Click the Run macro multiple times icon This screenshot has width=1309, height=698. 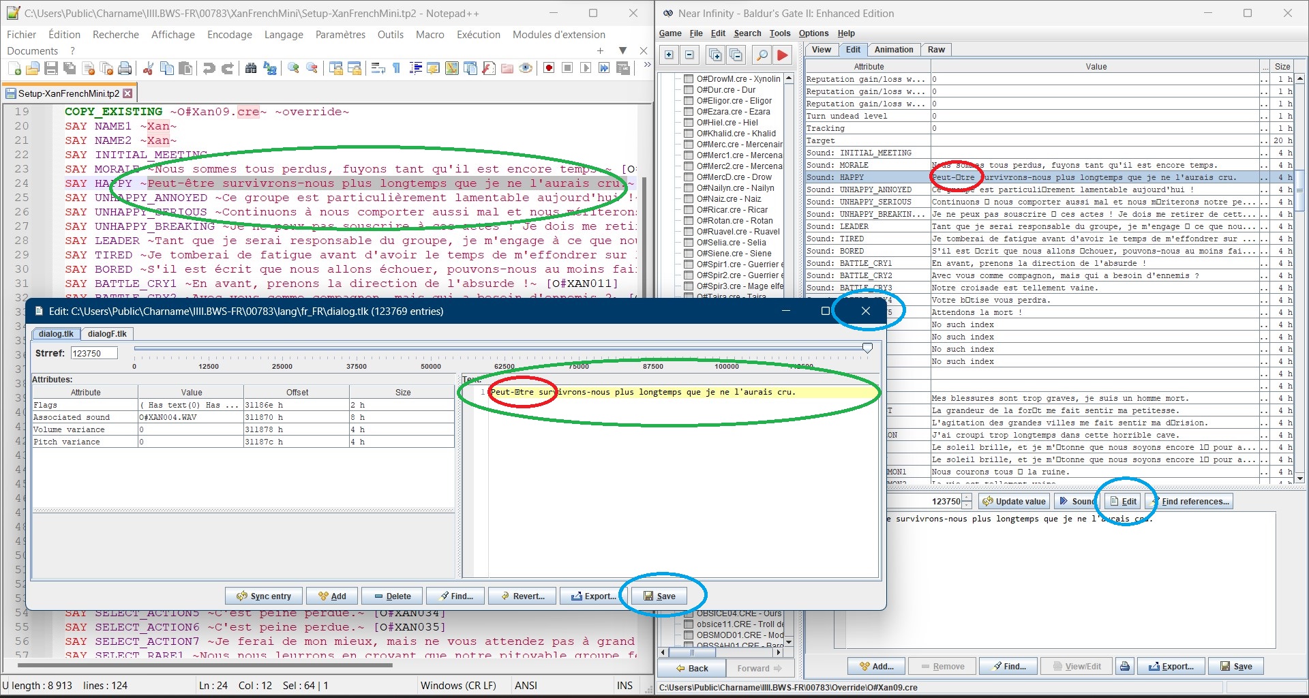[604, 68]
